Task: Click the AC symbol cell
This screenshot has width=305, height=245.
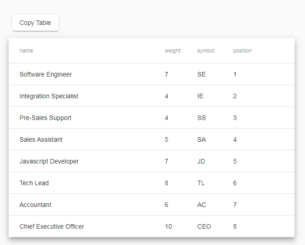Action: click(x=202, y=205)
